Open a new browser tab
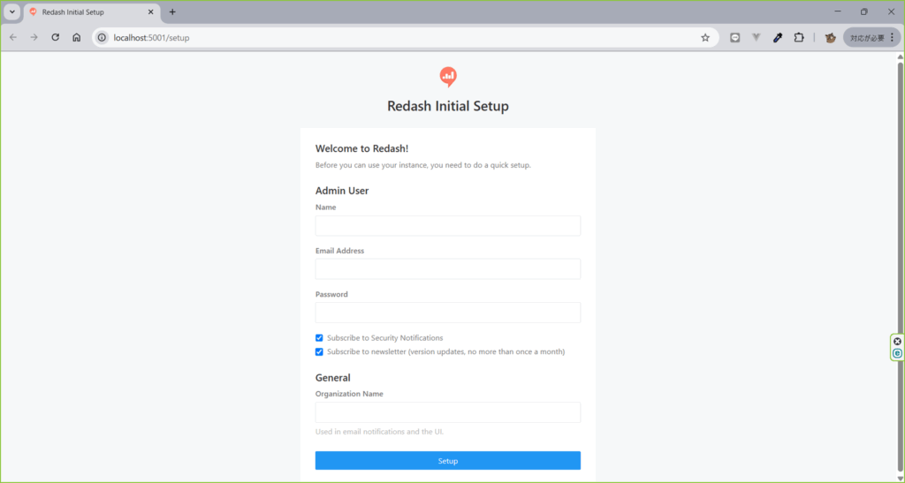Image resolution: width=905 pixels, height=483 pixels. (x=172, y=11)
